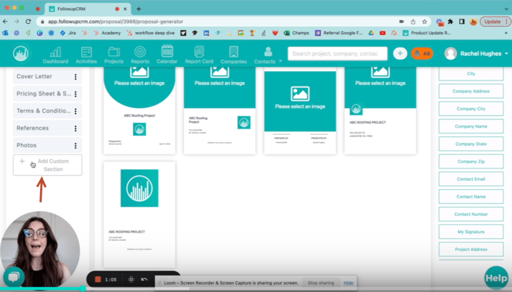Insert the Company Name field tag
The image size is (512, 292).
(471, 126)
